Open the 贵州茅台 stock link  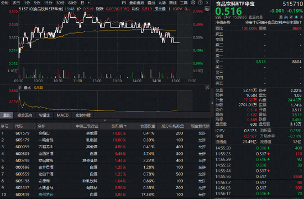pyautogui.click(x=46, y=195)
